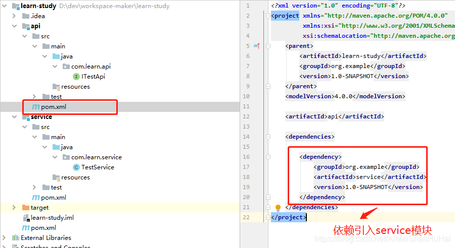Expand the target folder

click(14, 208)
